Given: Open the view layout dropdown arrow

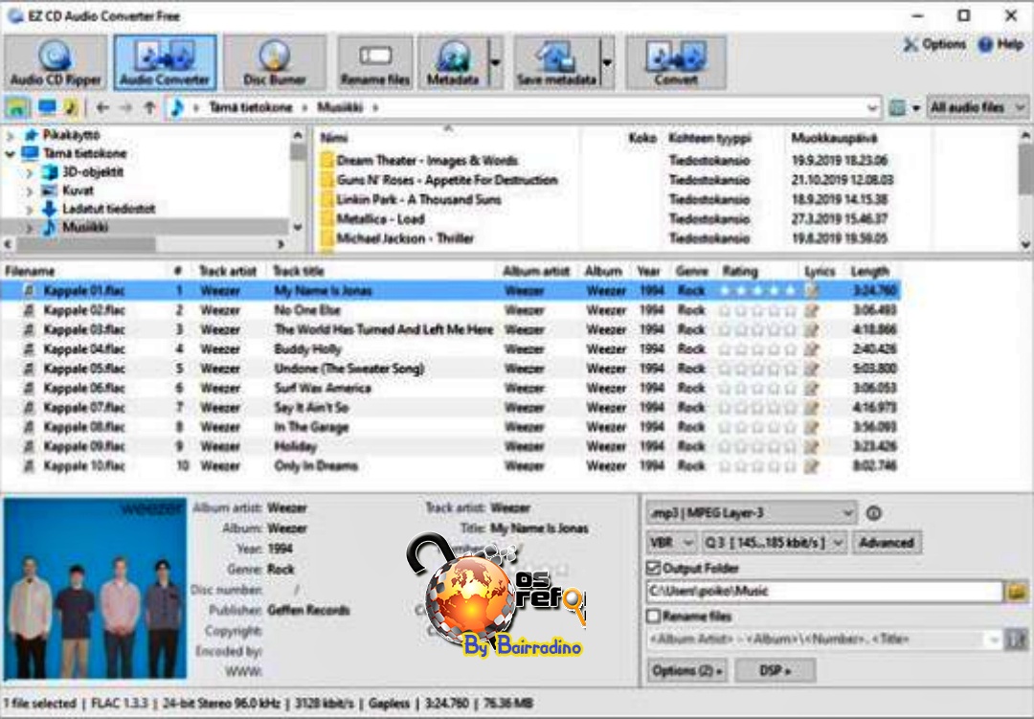Looking at the screenshot, I should pyautogui.click(x=916, y=107).
